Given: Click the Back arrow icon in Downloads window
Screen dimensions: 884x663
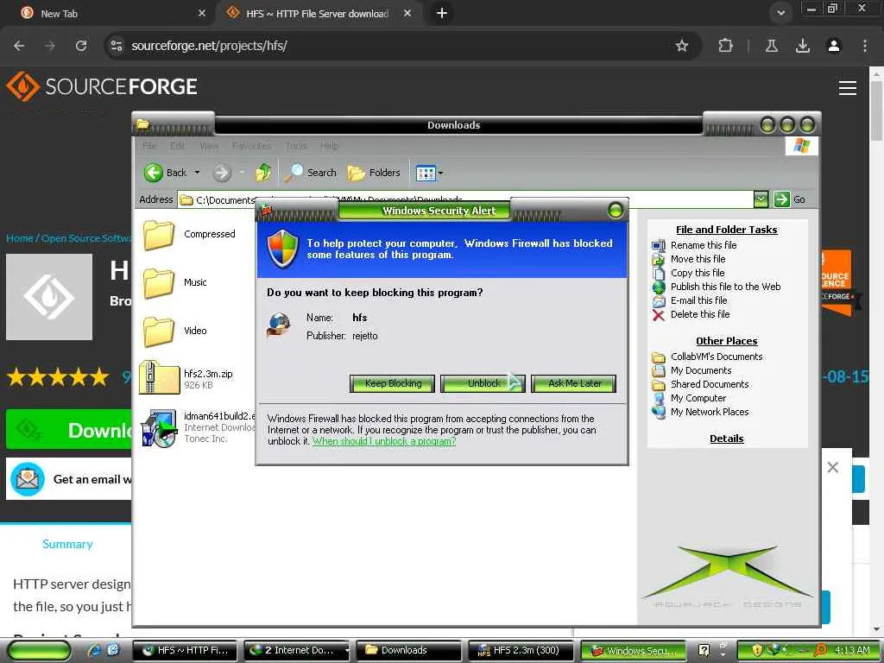Looking at the screenshot, I should (x=153, y=173).
